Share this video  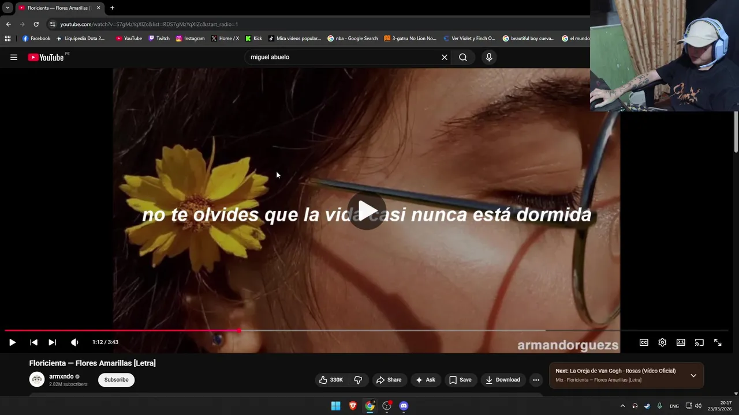point(389,380)
